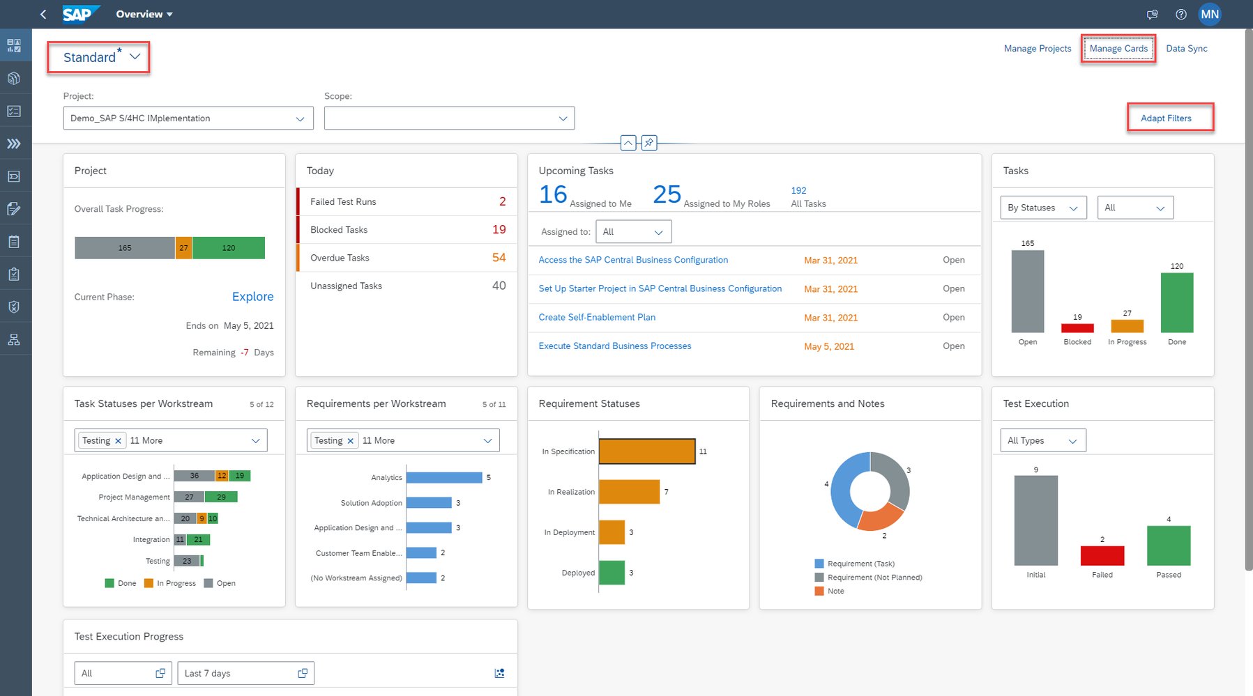Click the chart settings icon on Test Execution Progress card
The image size is (1253, 696).
tap(499, 672)
